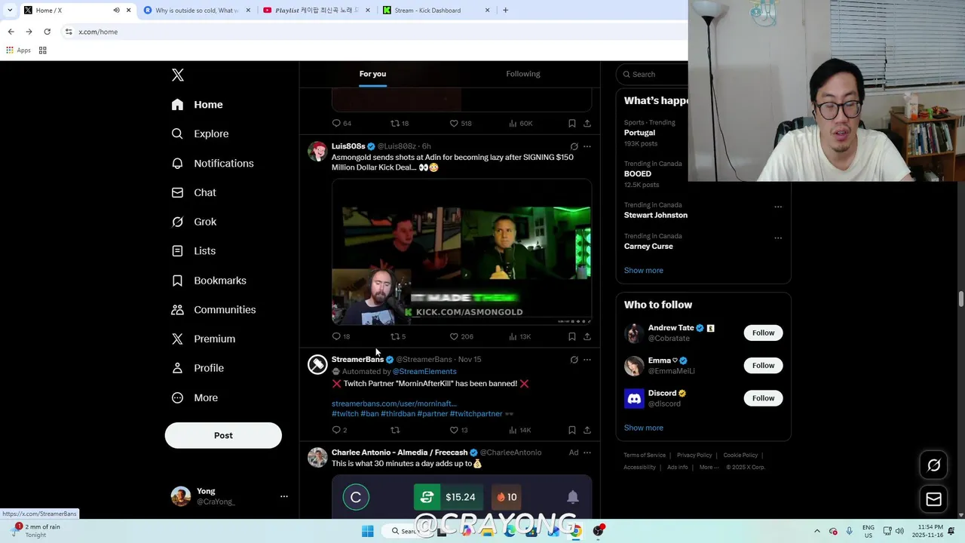Viewport: 965px width, 543px height.
Task: Click the X logo in sidebar
Action: 178,75
